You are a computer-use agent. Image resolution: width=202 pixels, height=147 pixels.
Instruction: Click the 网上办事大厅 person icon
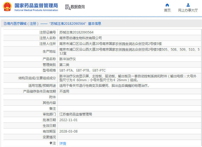[188, 5]
